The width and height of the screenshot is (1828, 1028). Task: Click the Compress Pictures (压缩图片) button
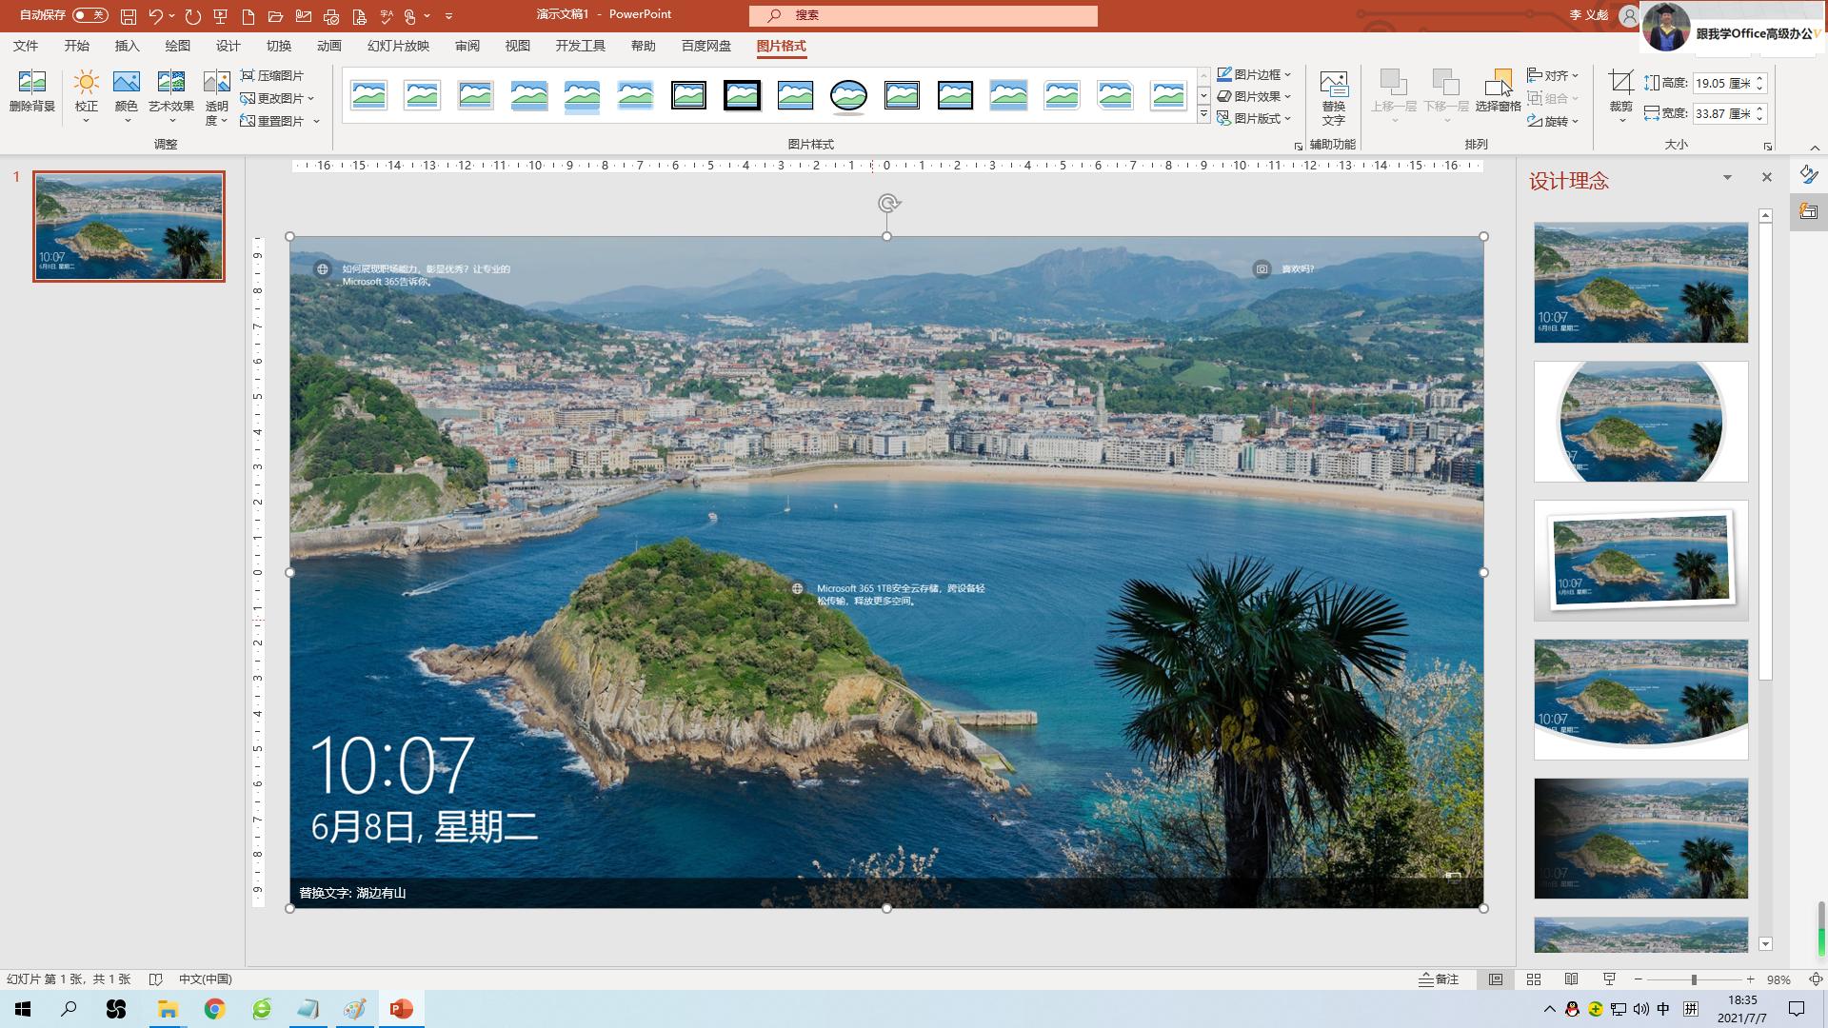(x=272, y=75)
